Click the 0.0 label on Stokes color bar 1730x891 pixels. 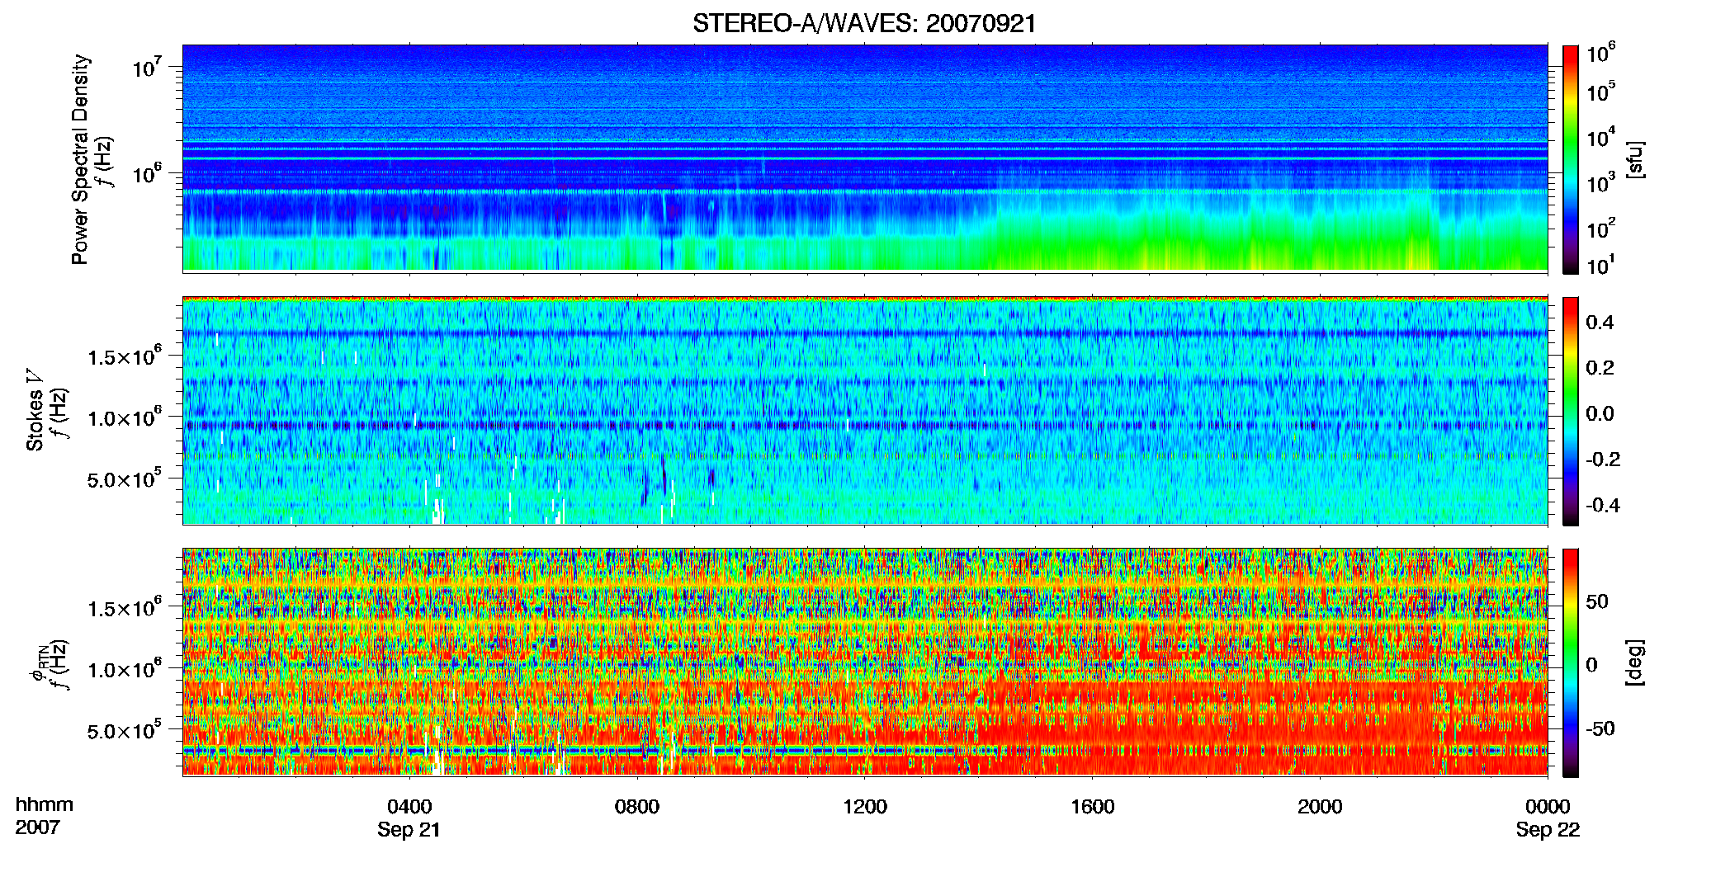(1600, 414)
